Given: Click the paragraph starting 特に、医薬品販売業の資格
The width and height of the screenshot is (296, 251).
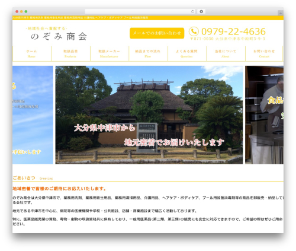Looking at the screenshot, I should tap(147, 221).
